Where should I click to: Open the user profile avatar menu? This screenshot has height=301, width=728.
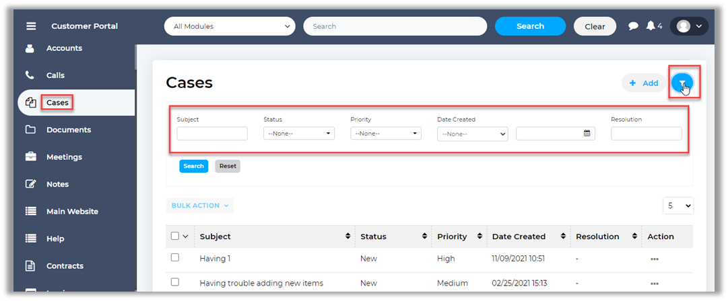(689, 26)
